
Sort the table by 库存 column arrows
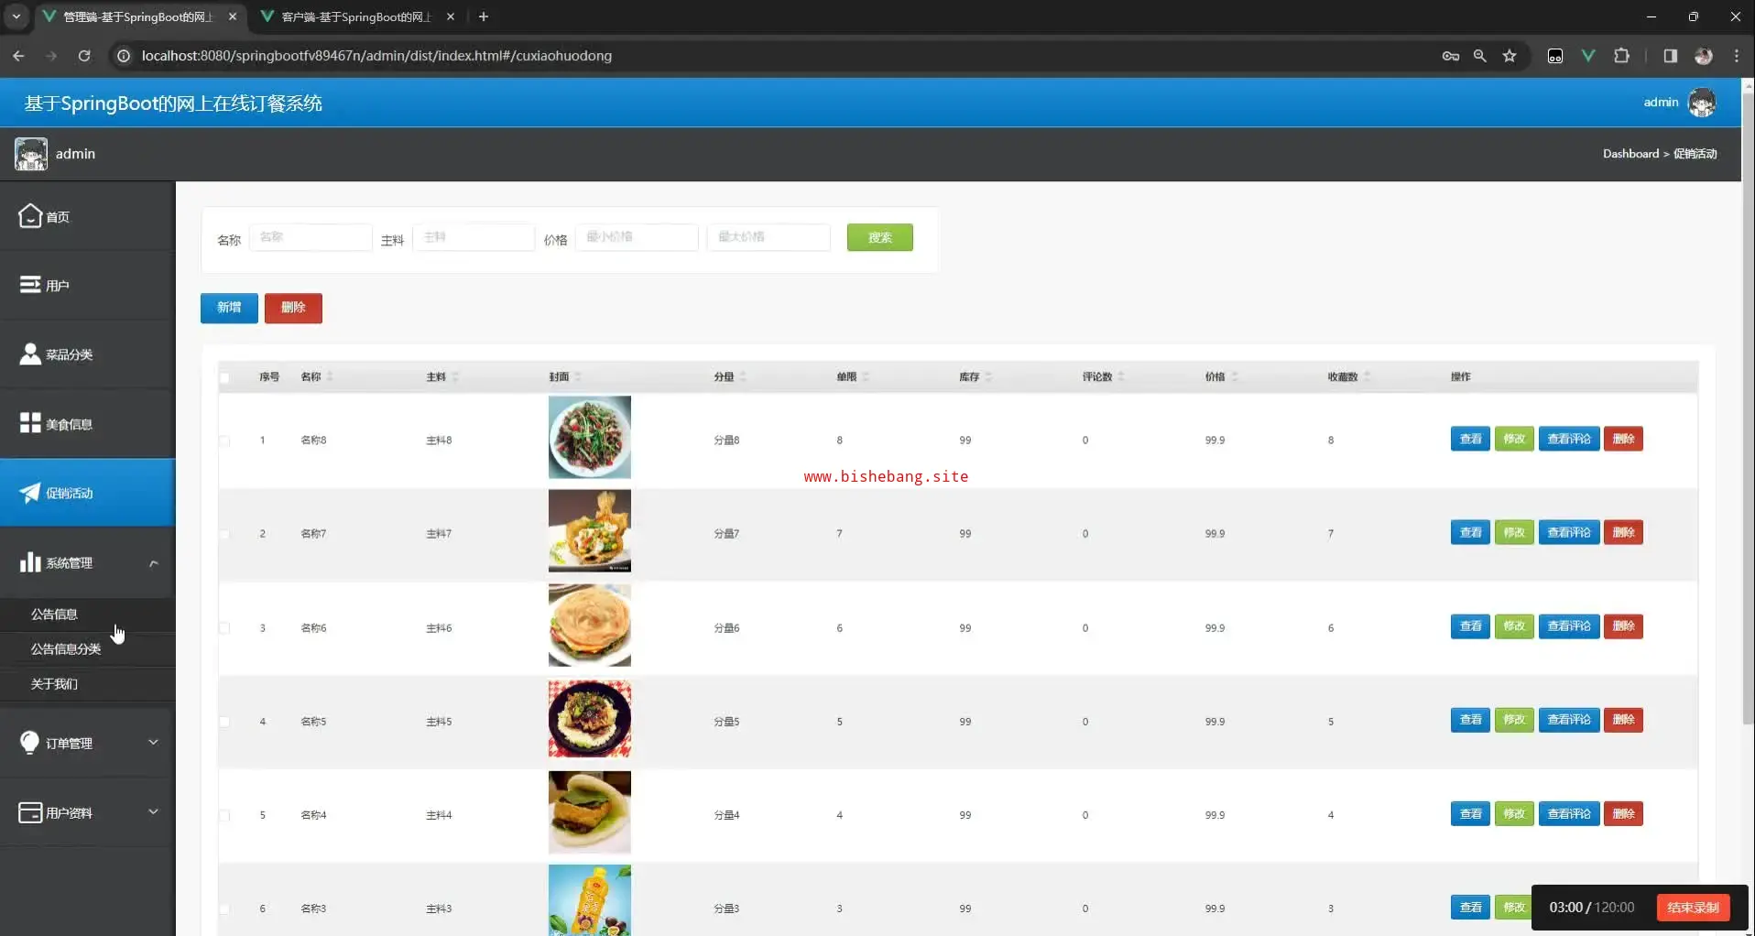point(988,376)
